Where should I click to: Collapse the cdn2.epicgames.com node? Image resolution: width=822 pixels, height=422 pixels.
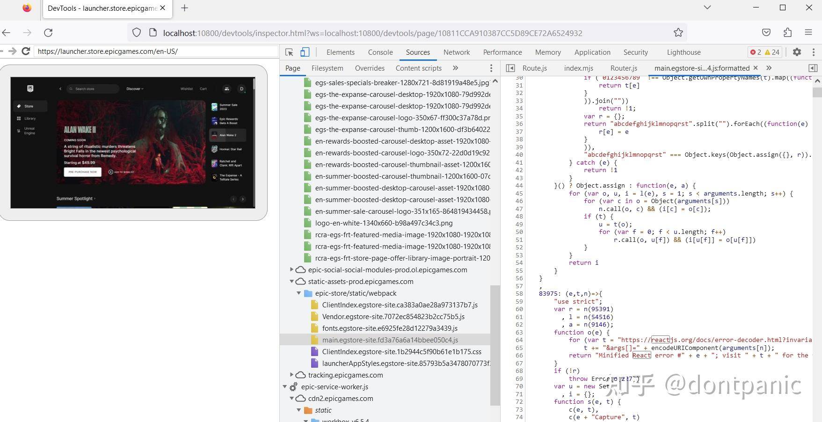(x=291, y=398)
